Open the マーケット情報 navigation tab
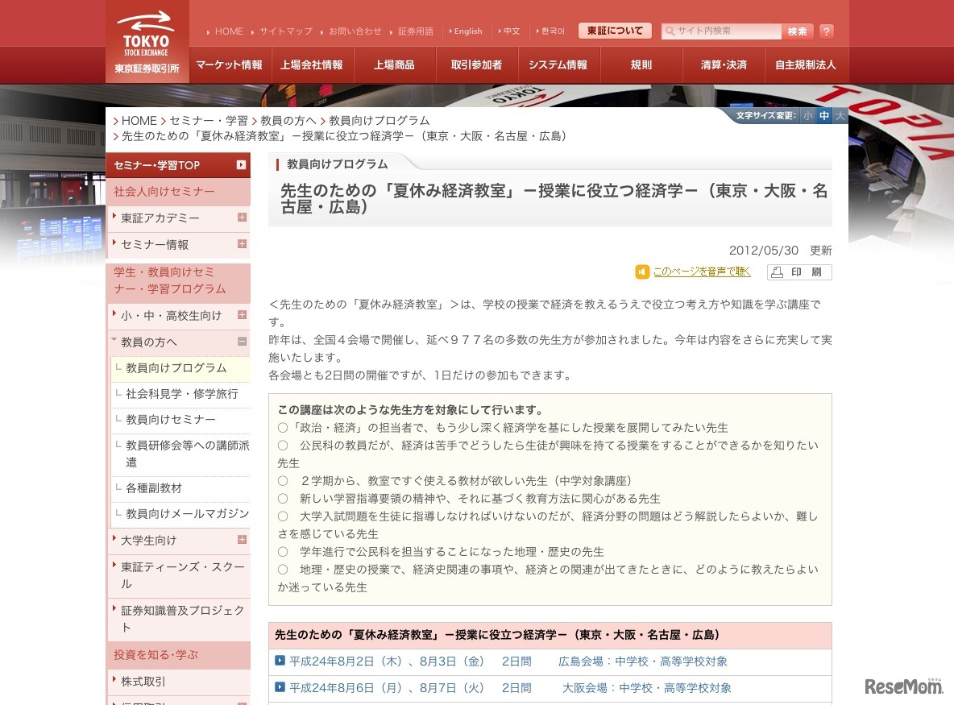This screenshot has width=954, height=705. 228,64
